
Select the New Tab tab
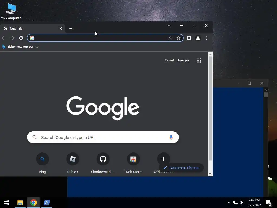point(32,28)
